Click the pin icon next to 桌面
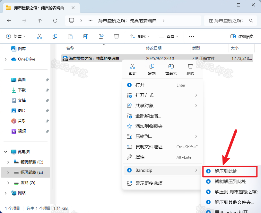 coord(48,80)
